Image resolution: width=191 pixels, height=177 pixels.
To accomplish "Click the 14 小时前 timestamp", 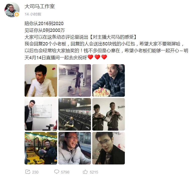I will pyautogui.click(x=33, y=14).
